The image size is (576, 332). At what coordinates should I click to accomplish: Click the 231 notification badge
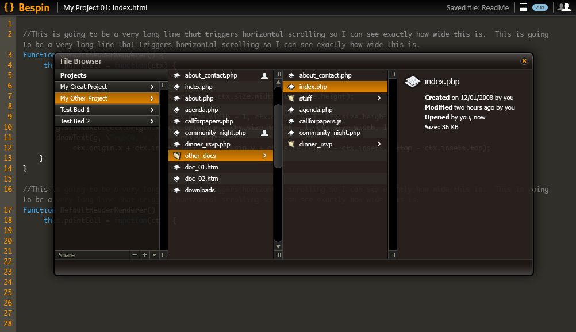[540, 7]
